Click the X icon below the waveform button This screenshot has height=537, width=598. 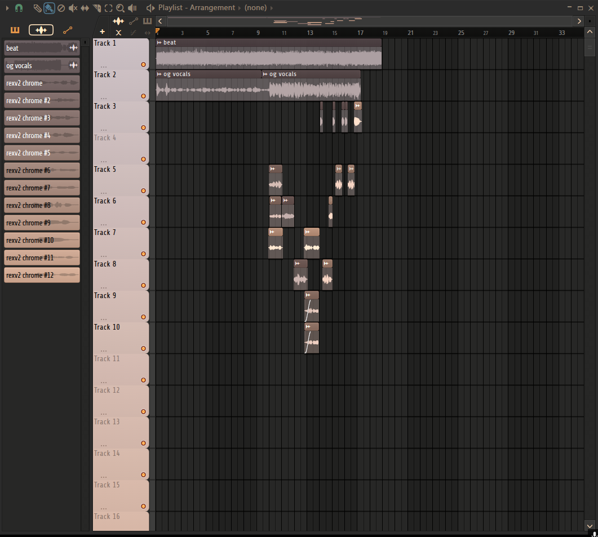(x=118, y=33)
